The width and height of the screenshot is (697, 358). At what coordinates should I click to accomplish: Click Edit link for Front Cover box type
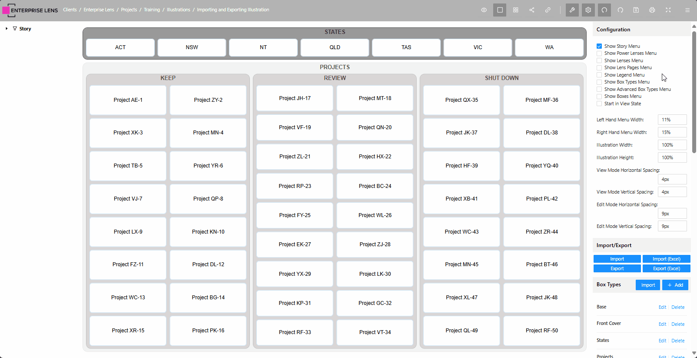[x=662, y=324]
